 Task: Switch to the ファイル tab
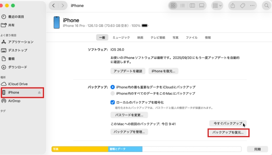(192, 38)
